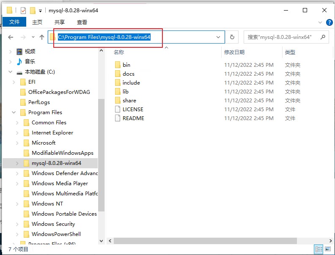The height and width of the screenshot is (255, 335).
Task: Refresh the current folder view
Action: [232, 37]
